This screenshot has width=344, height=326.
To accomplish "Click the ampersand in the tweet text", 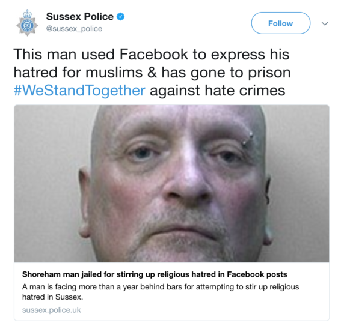I will click(152, 73).
